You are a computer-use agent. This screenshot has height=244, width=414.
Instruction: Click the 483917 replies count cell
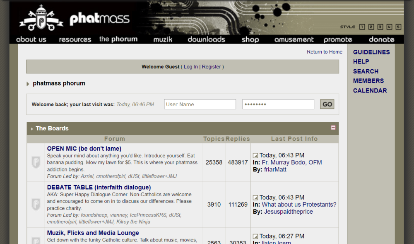[x=238, y=163]
